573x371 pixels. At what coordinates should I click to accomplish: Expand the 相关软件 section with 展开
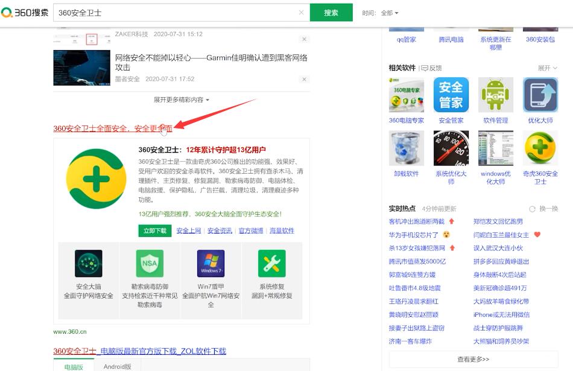[547, 68]
